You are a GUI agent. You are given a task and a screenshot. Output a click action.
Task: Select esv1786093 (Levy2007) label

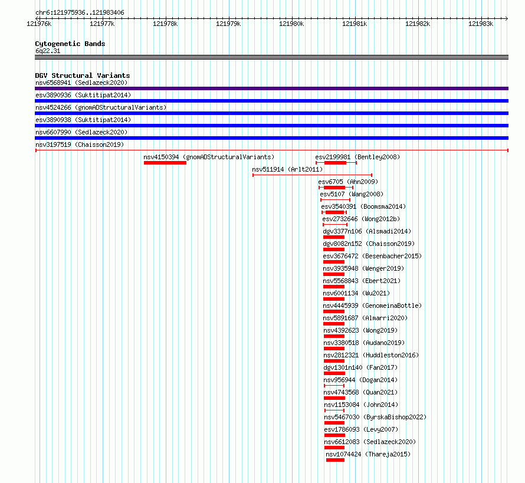click(361, 429)
